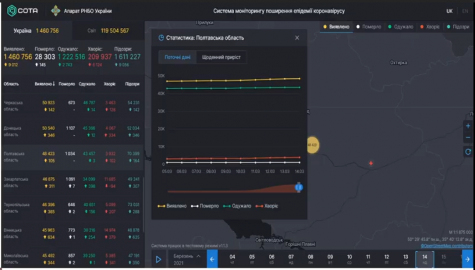Sort table by Виявлено column arrow
Viewport: 475px width, 270px height.
[x=54, y=84]
